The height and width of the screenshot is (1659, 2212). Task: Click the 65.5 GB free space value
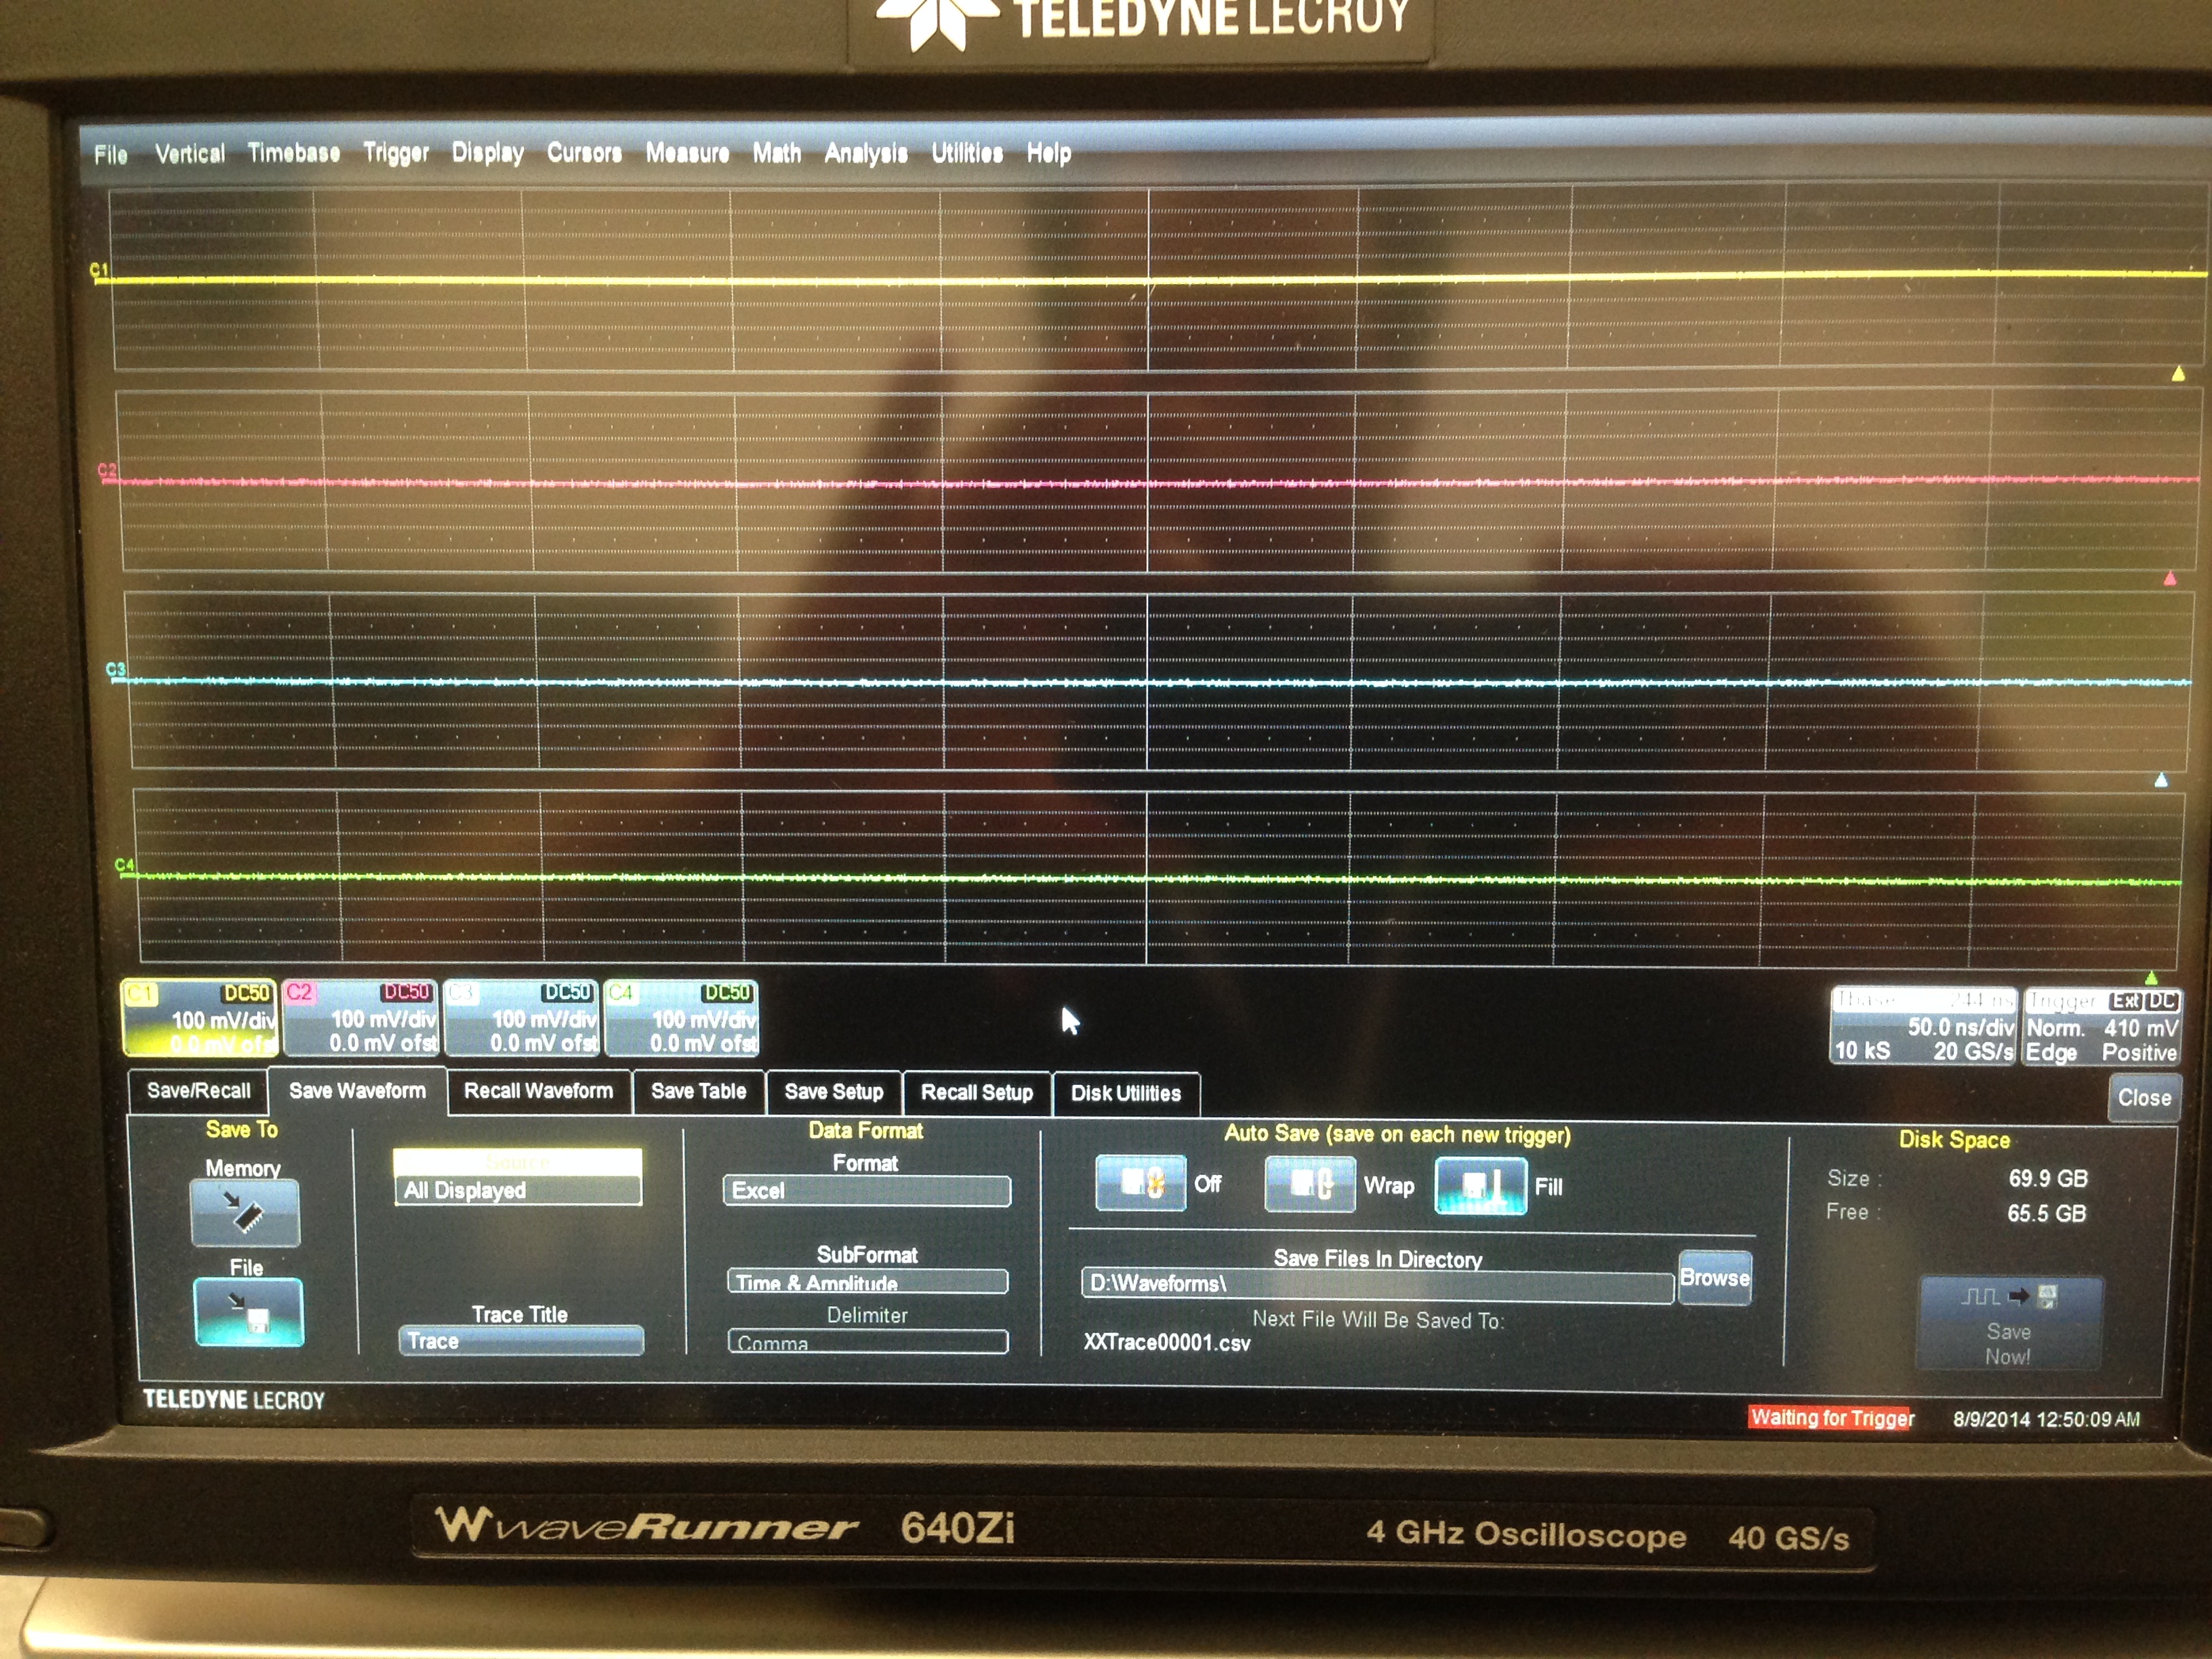click(x=2046, y=1213)
